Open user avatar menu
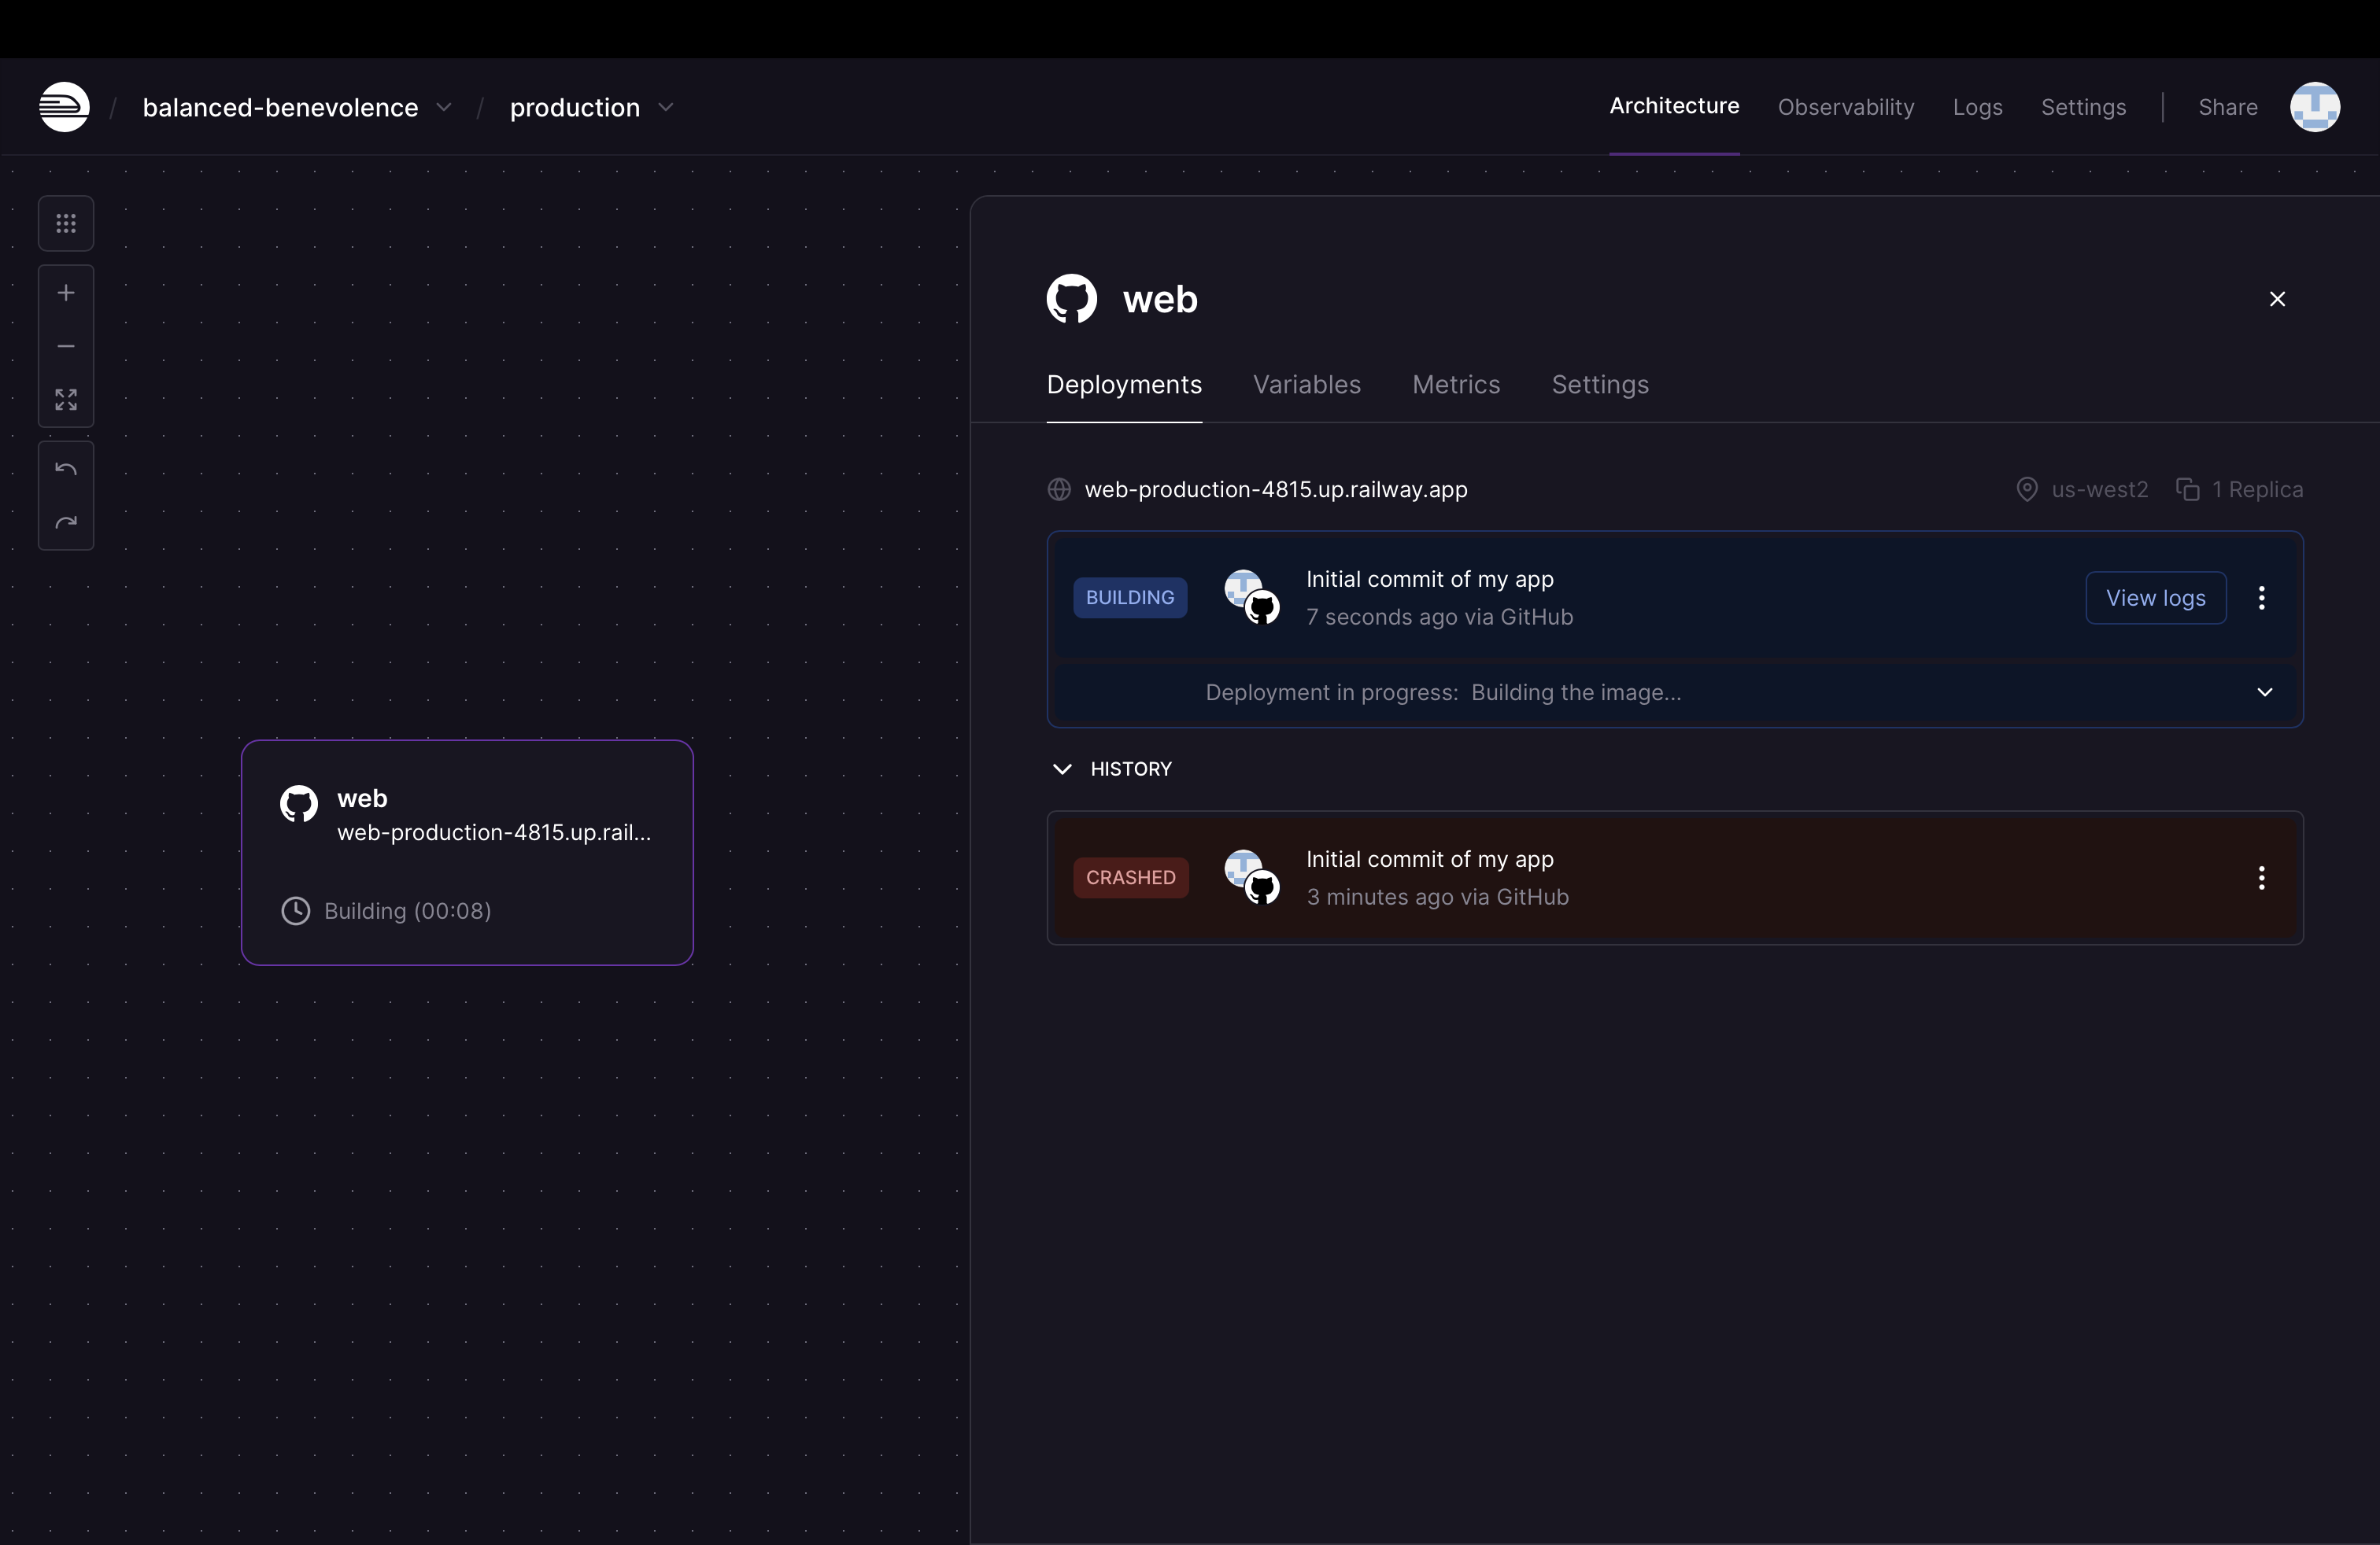Screen dimensions: 2380x1545 (2314, 107)
